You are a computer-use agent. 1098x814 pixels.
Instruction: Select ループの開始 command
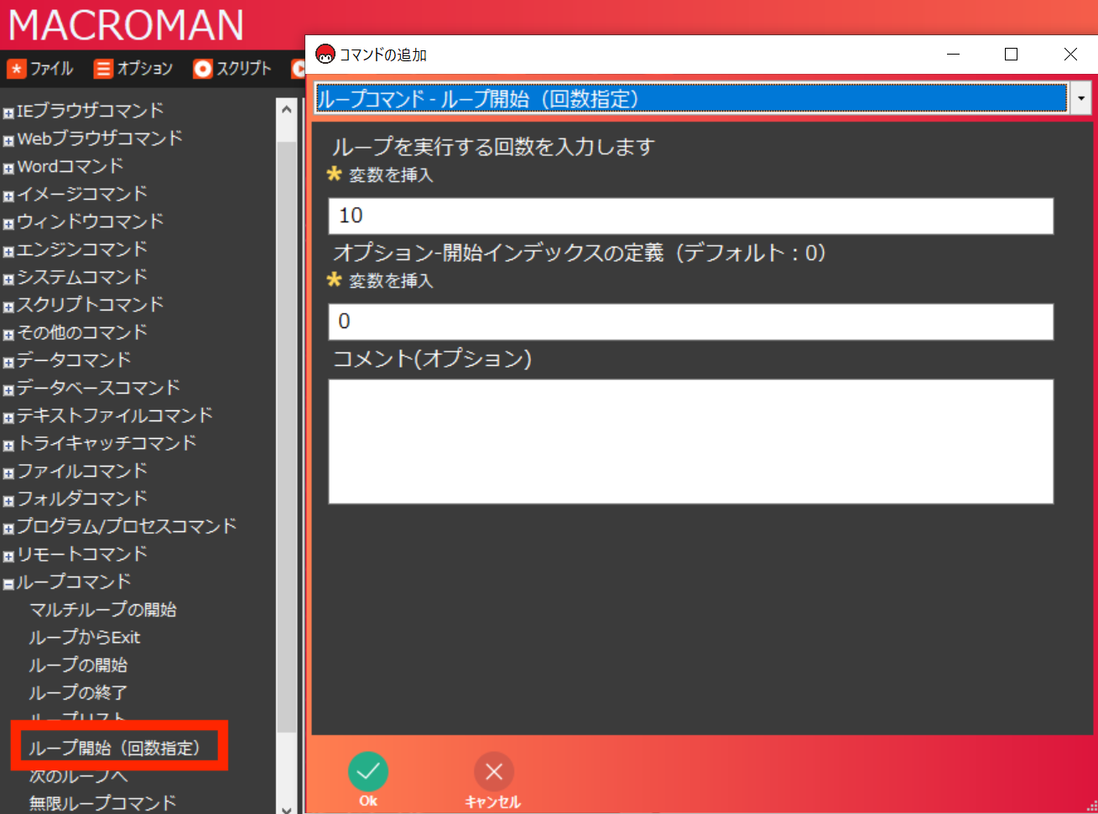click(79, 665)
